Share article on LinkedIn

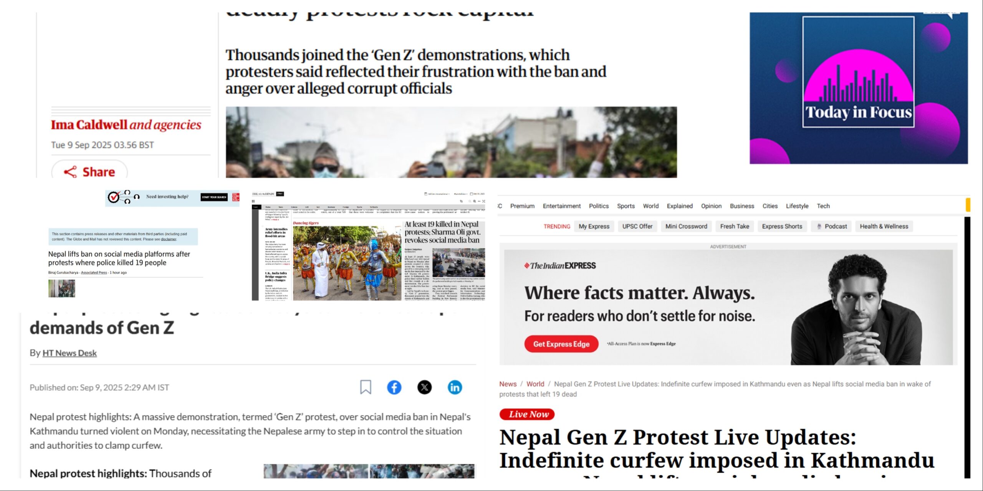pyautogui.click(x=455, y=387)
